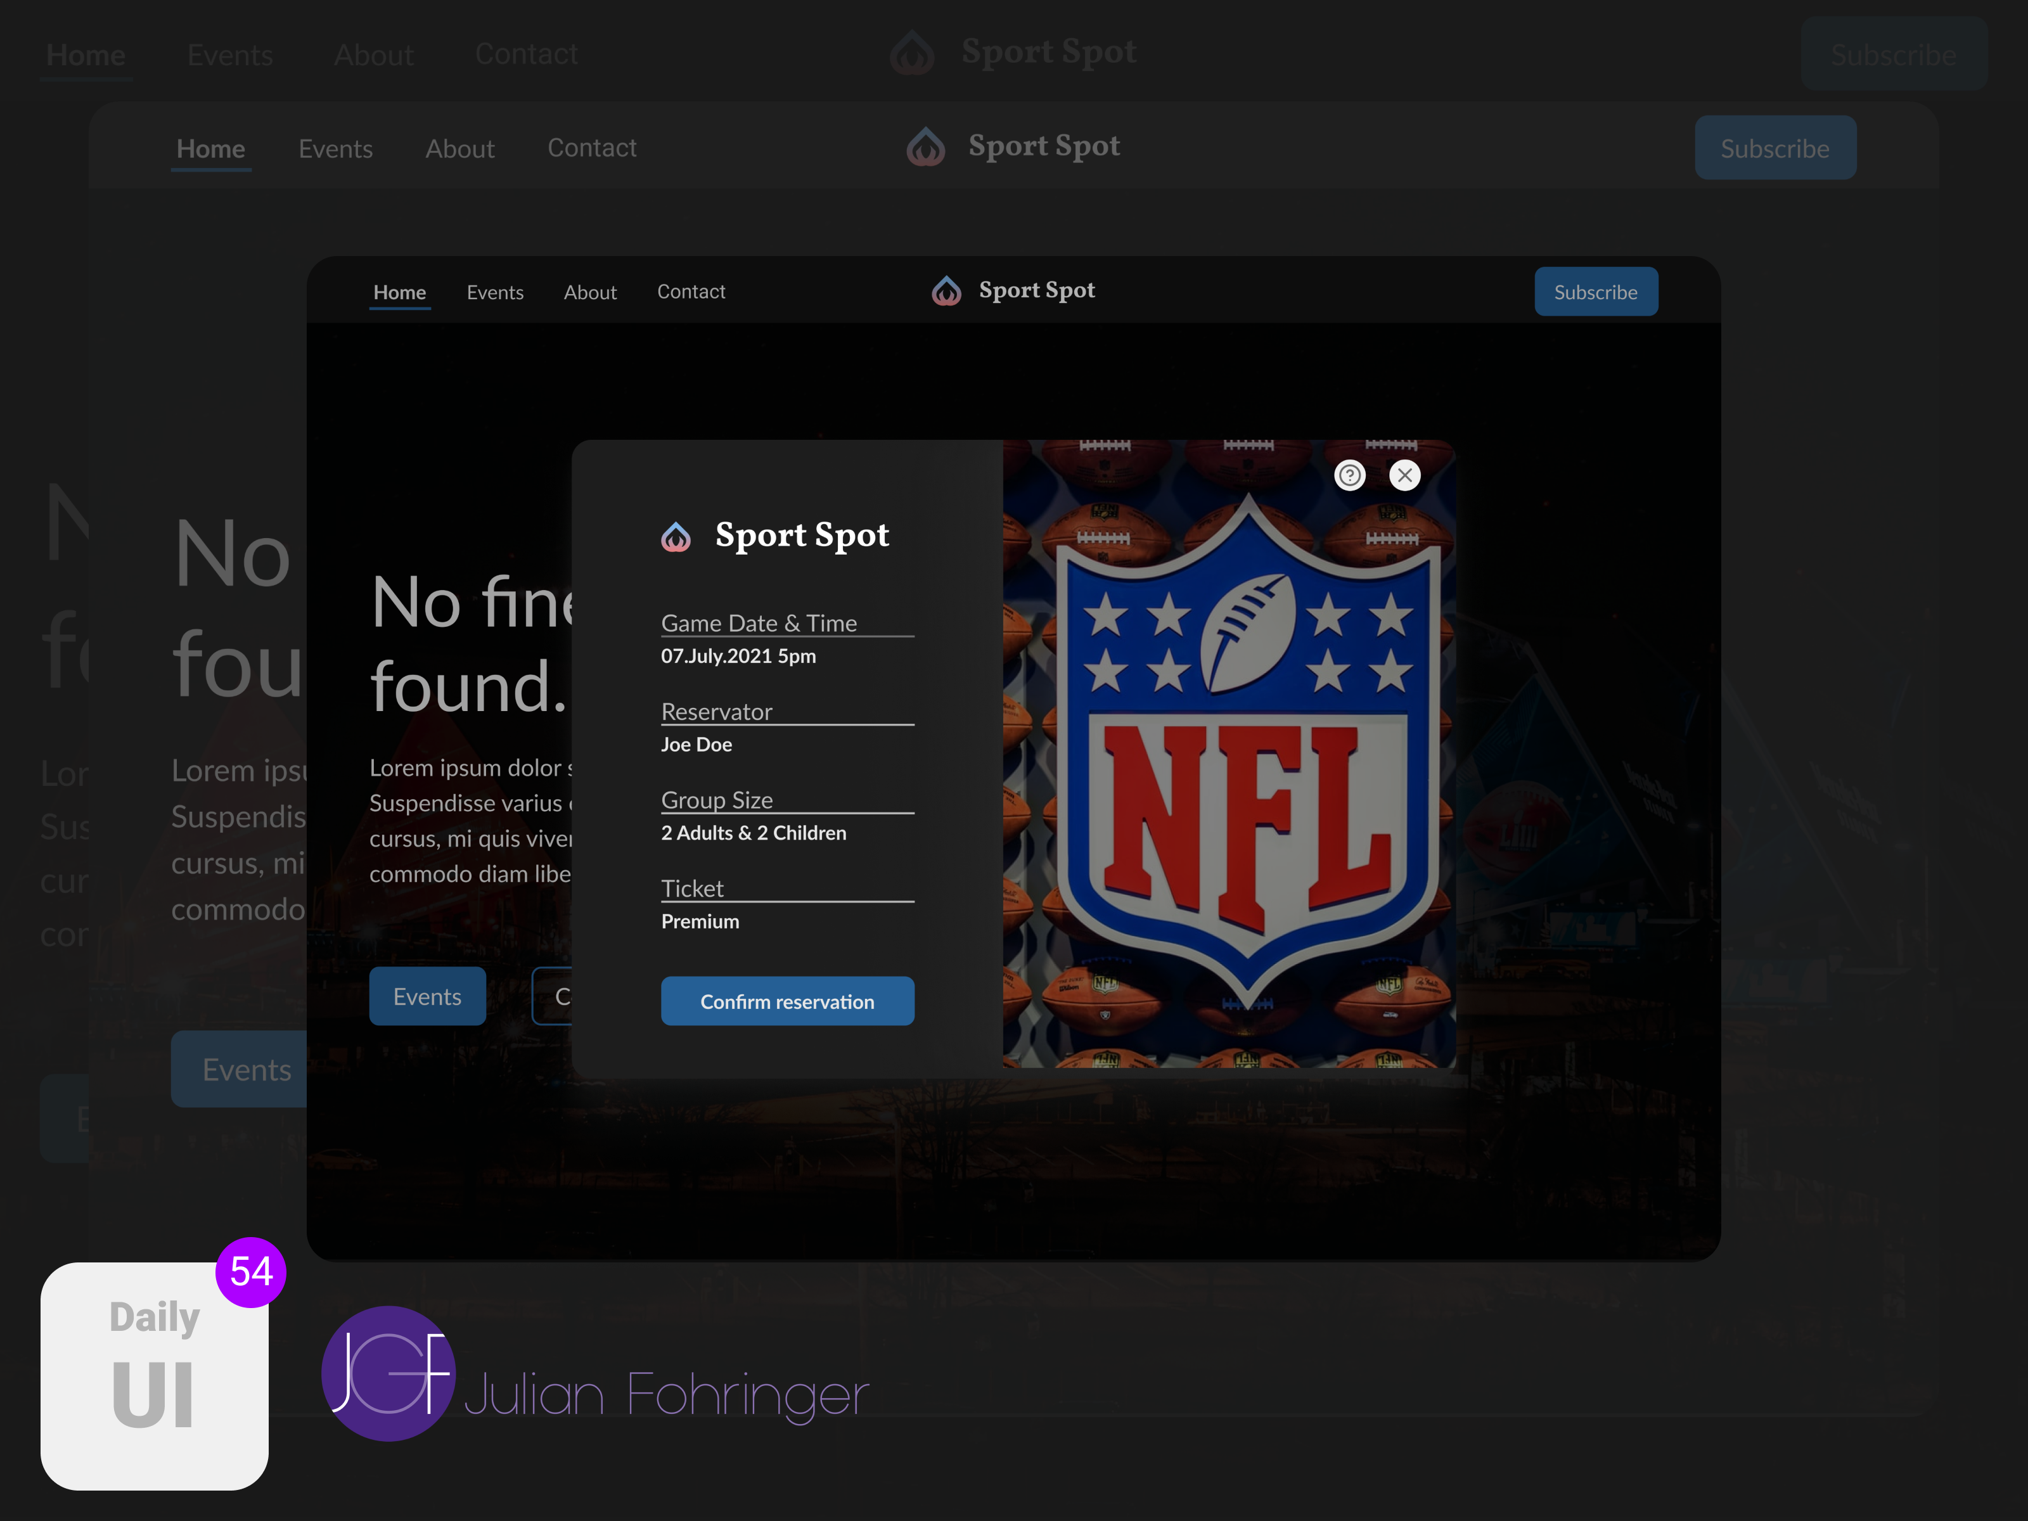Click the Daily UI tile
Screen dimensions: 2028x1521
tap(154, 1375)
